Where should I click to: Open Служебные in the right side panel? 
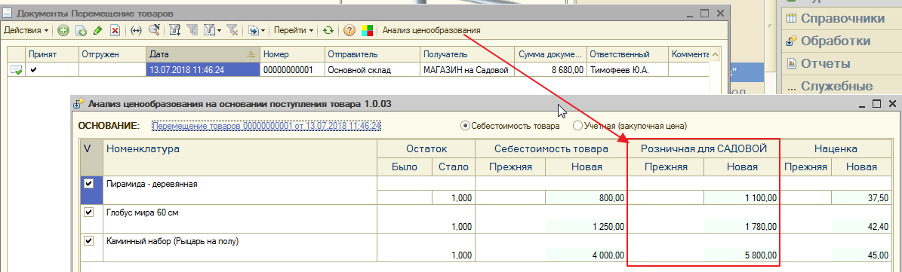coord(836,86)
